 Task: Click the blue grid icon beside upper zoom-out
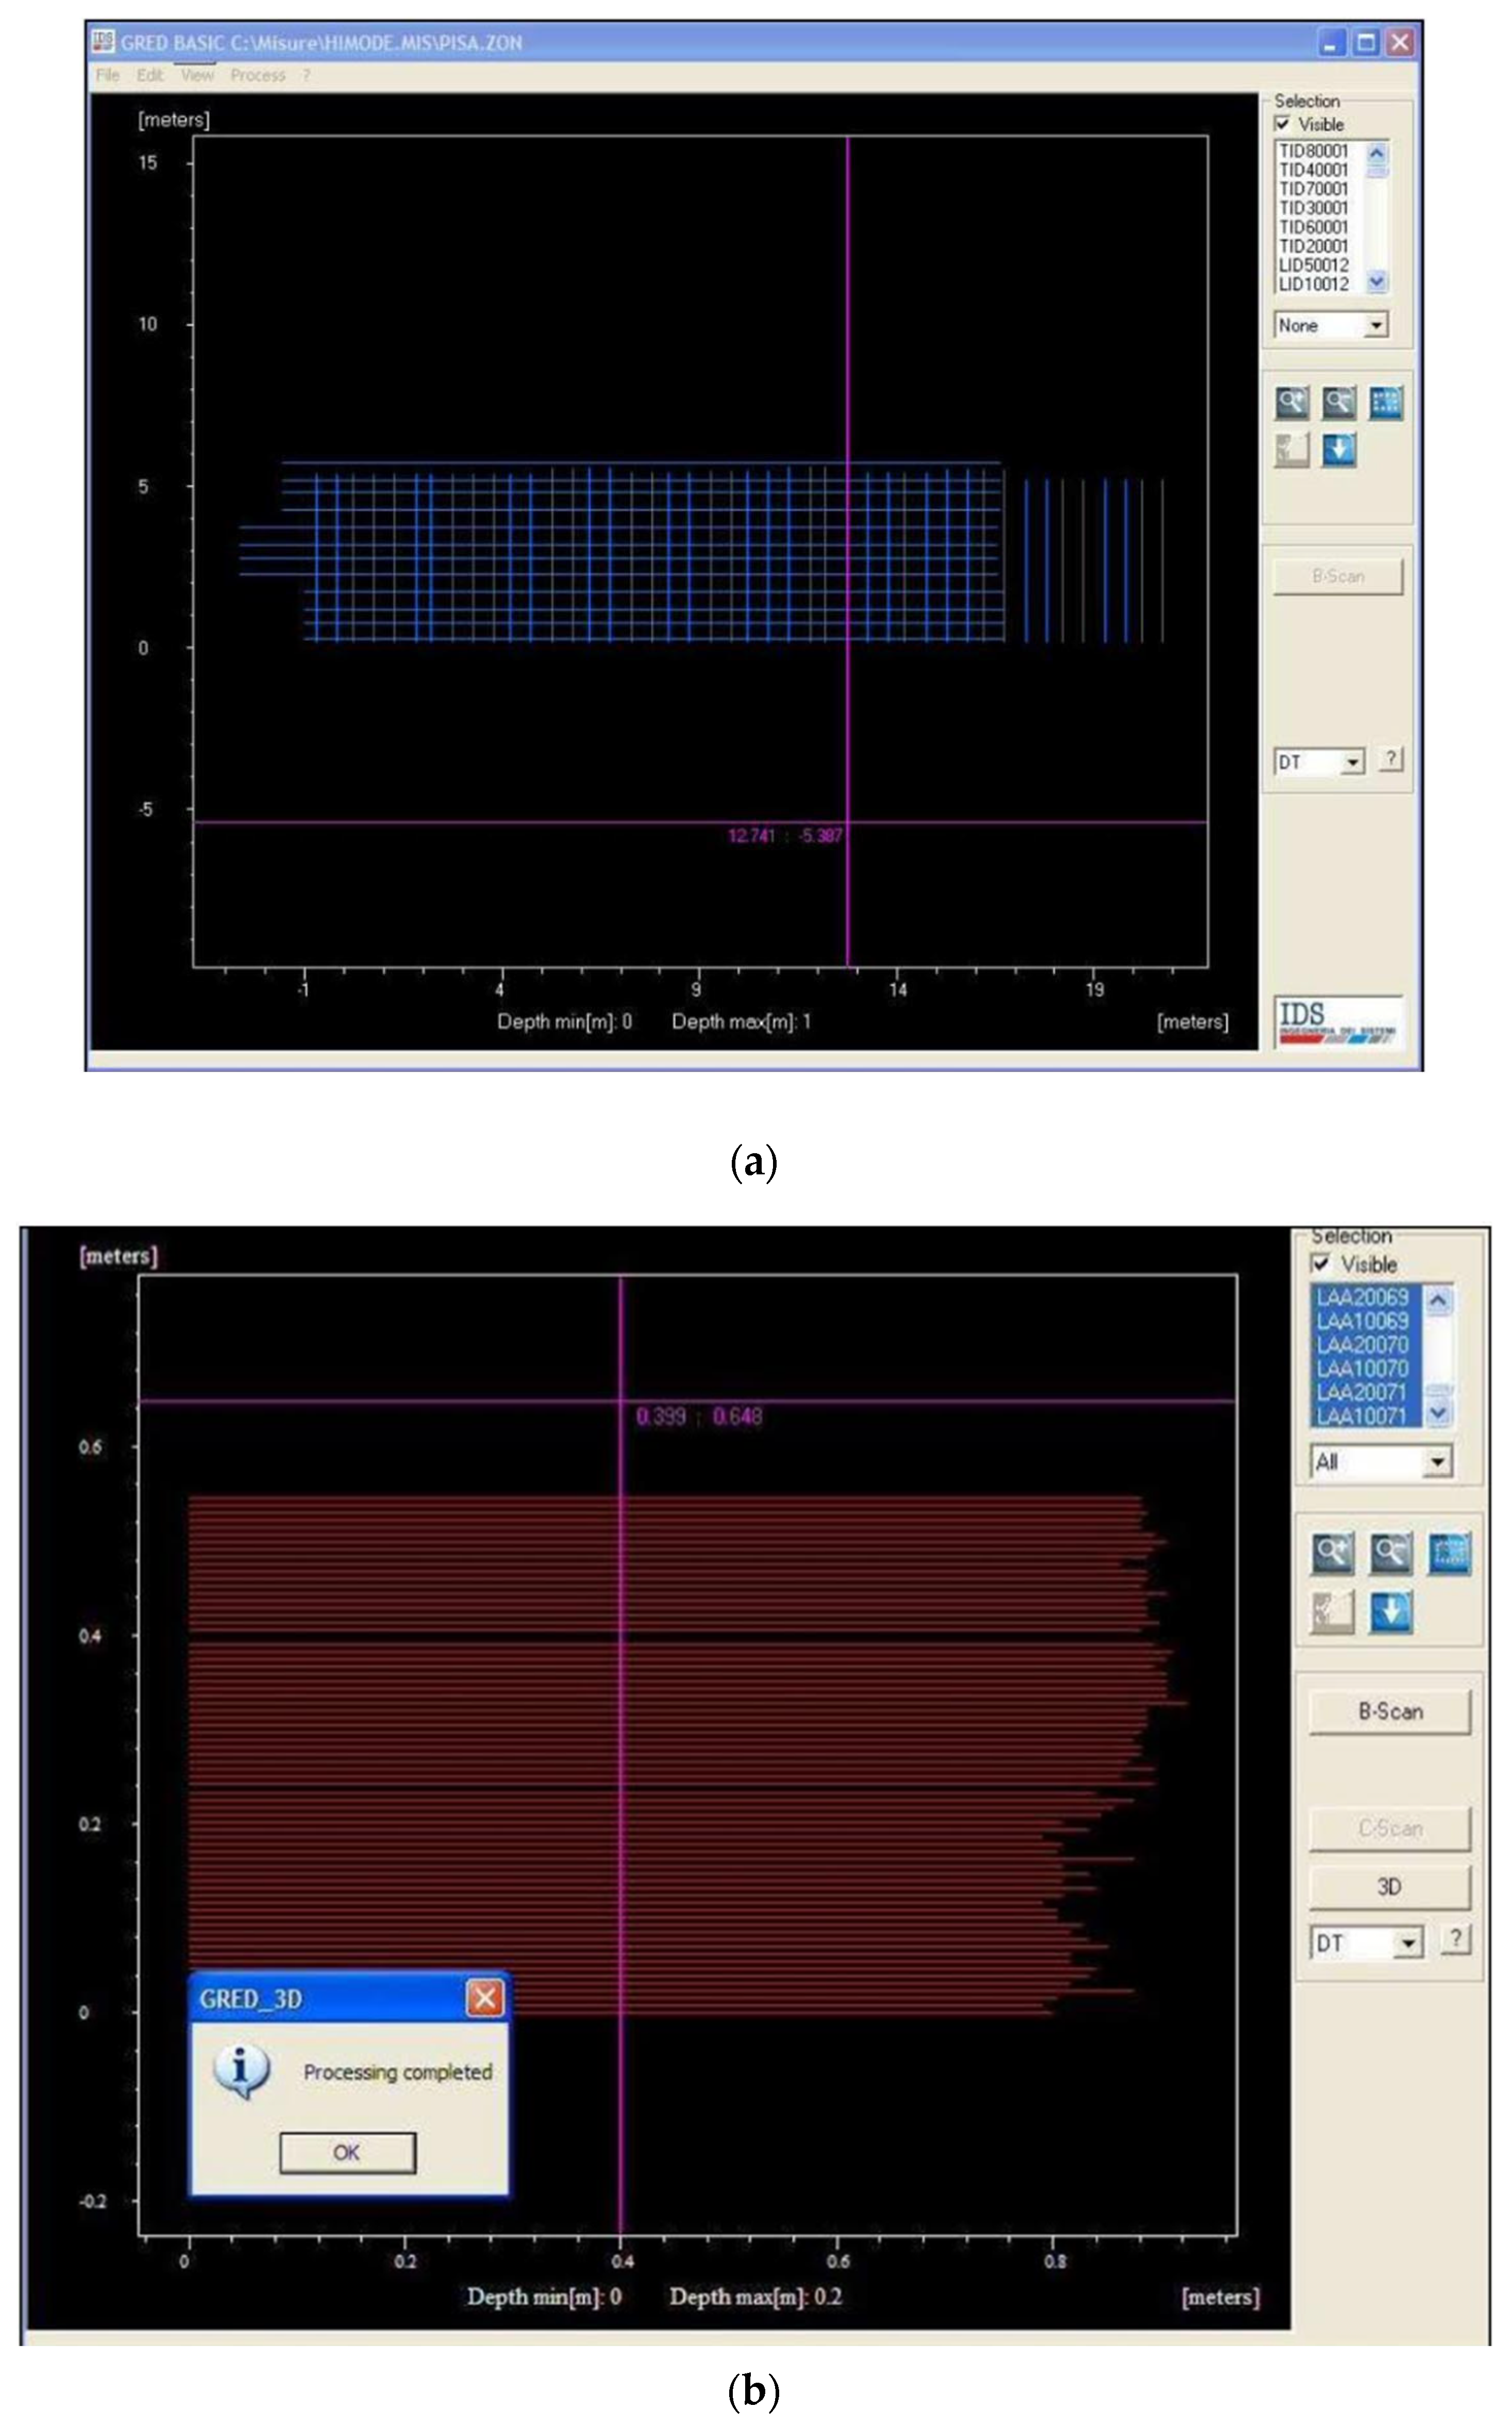pos(1385,403)
